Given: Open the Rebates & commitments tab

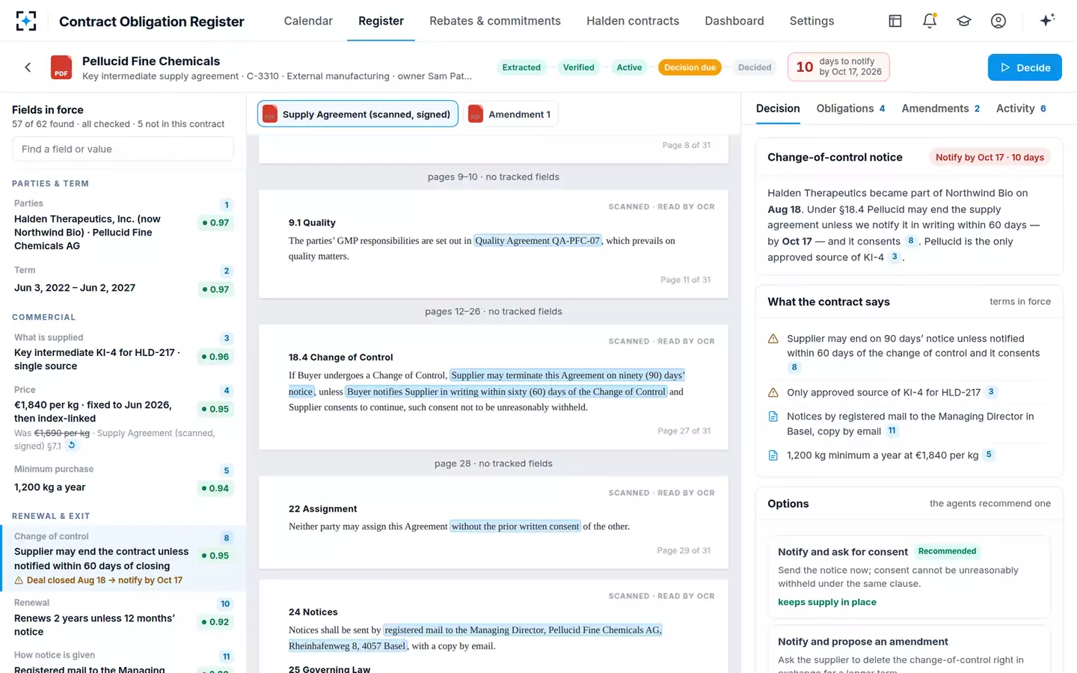Looking at the screenshot, I should point(495,21).
